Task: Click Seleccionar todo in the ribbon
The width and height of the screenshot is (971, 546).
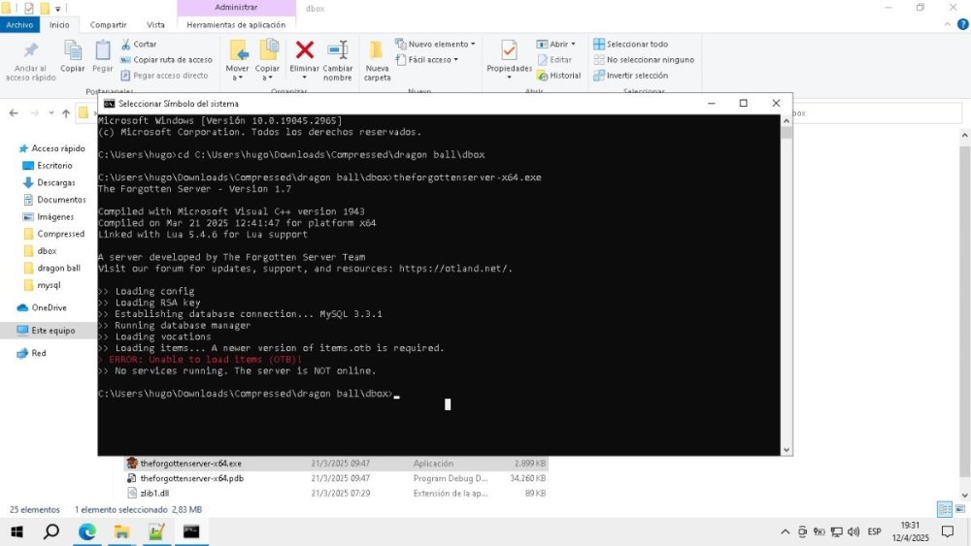Action: tap(637, 44)
